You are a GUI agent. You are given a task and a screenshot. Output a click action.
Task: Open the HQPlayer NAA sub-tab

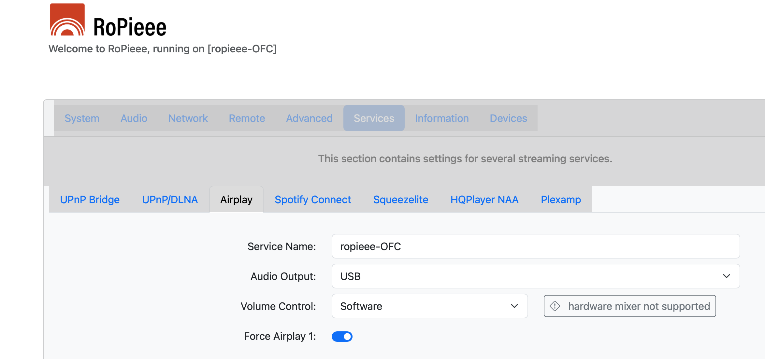click(484, 199)
